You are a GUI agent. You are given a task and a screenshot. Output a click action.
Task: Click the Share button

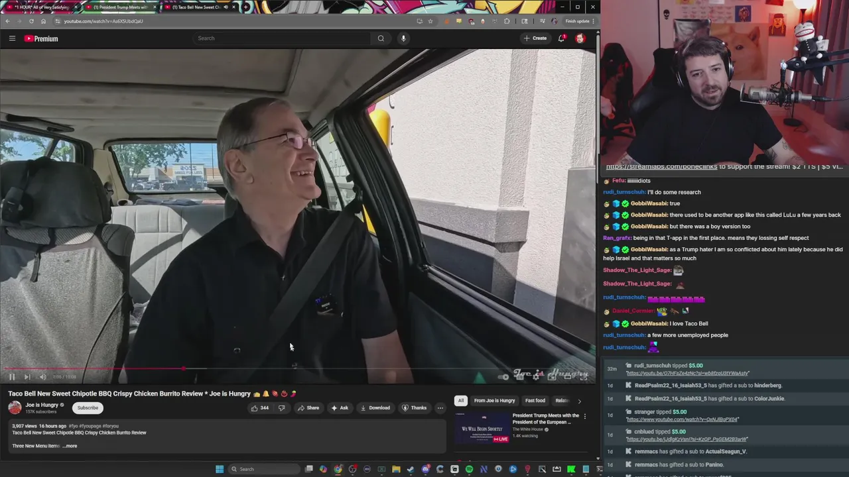point(308,408)
